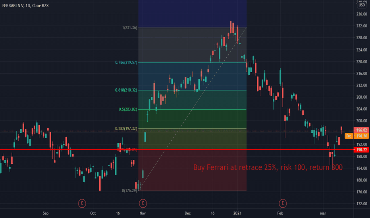Click the orange Pre 196.50 pre-market label
Screen dimensions: 370x218
tap(357, 136)
